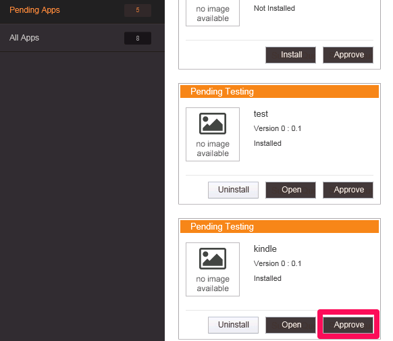Open the test app

[x=291, y=190]
